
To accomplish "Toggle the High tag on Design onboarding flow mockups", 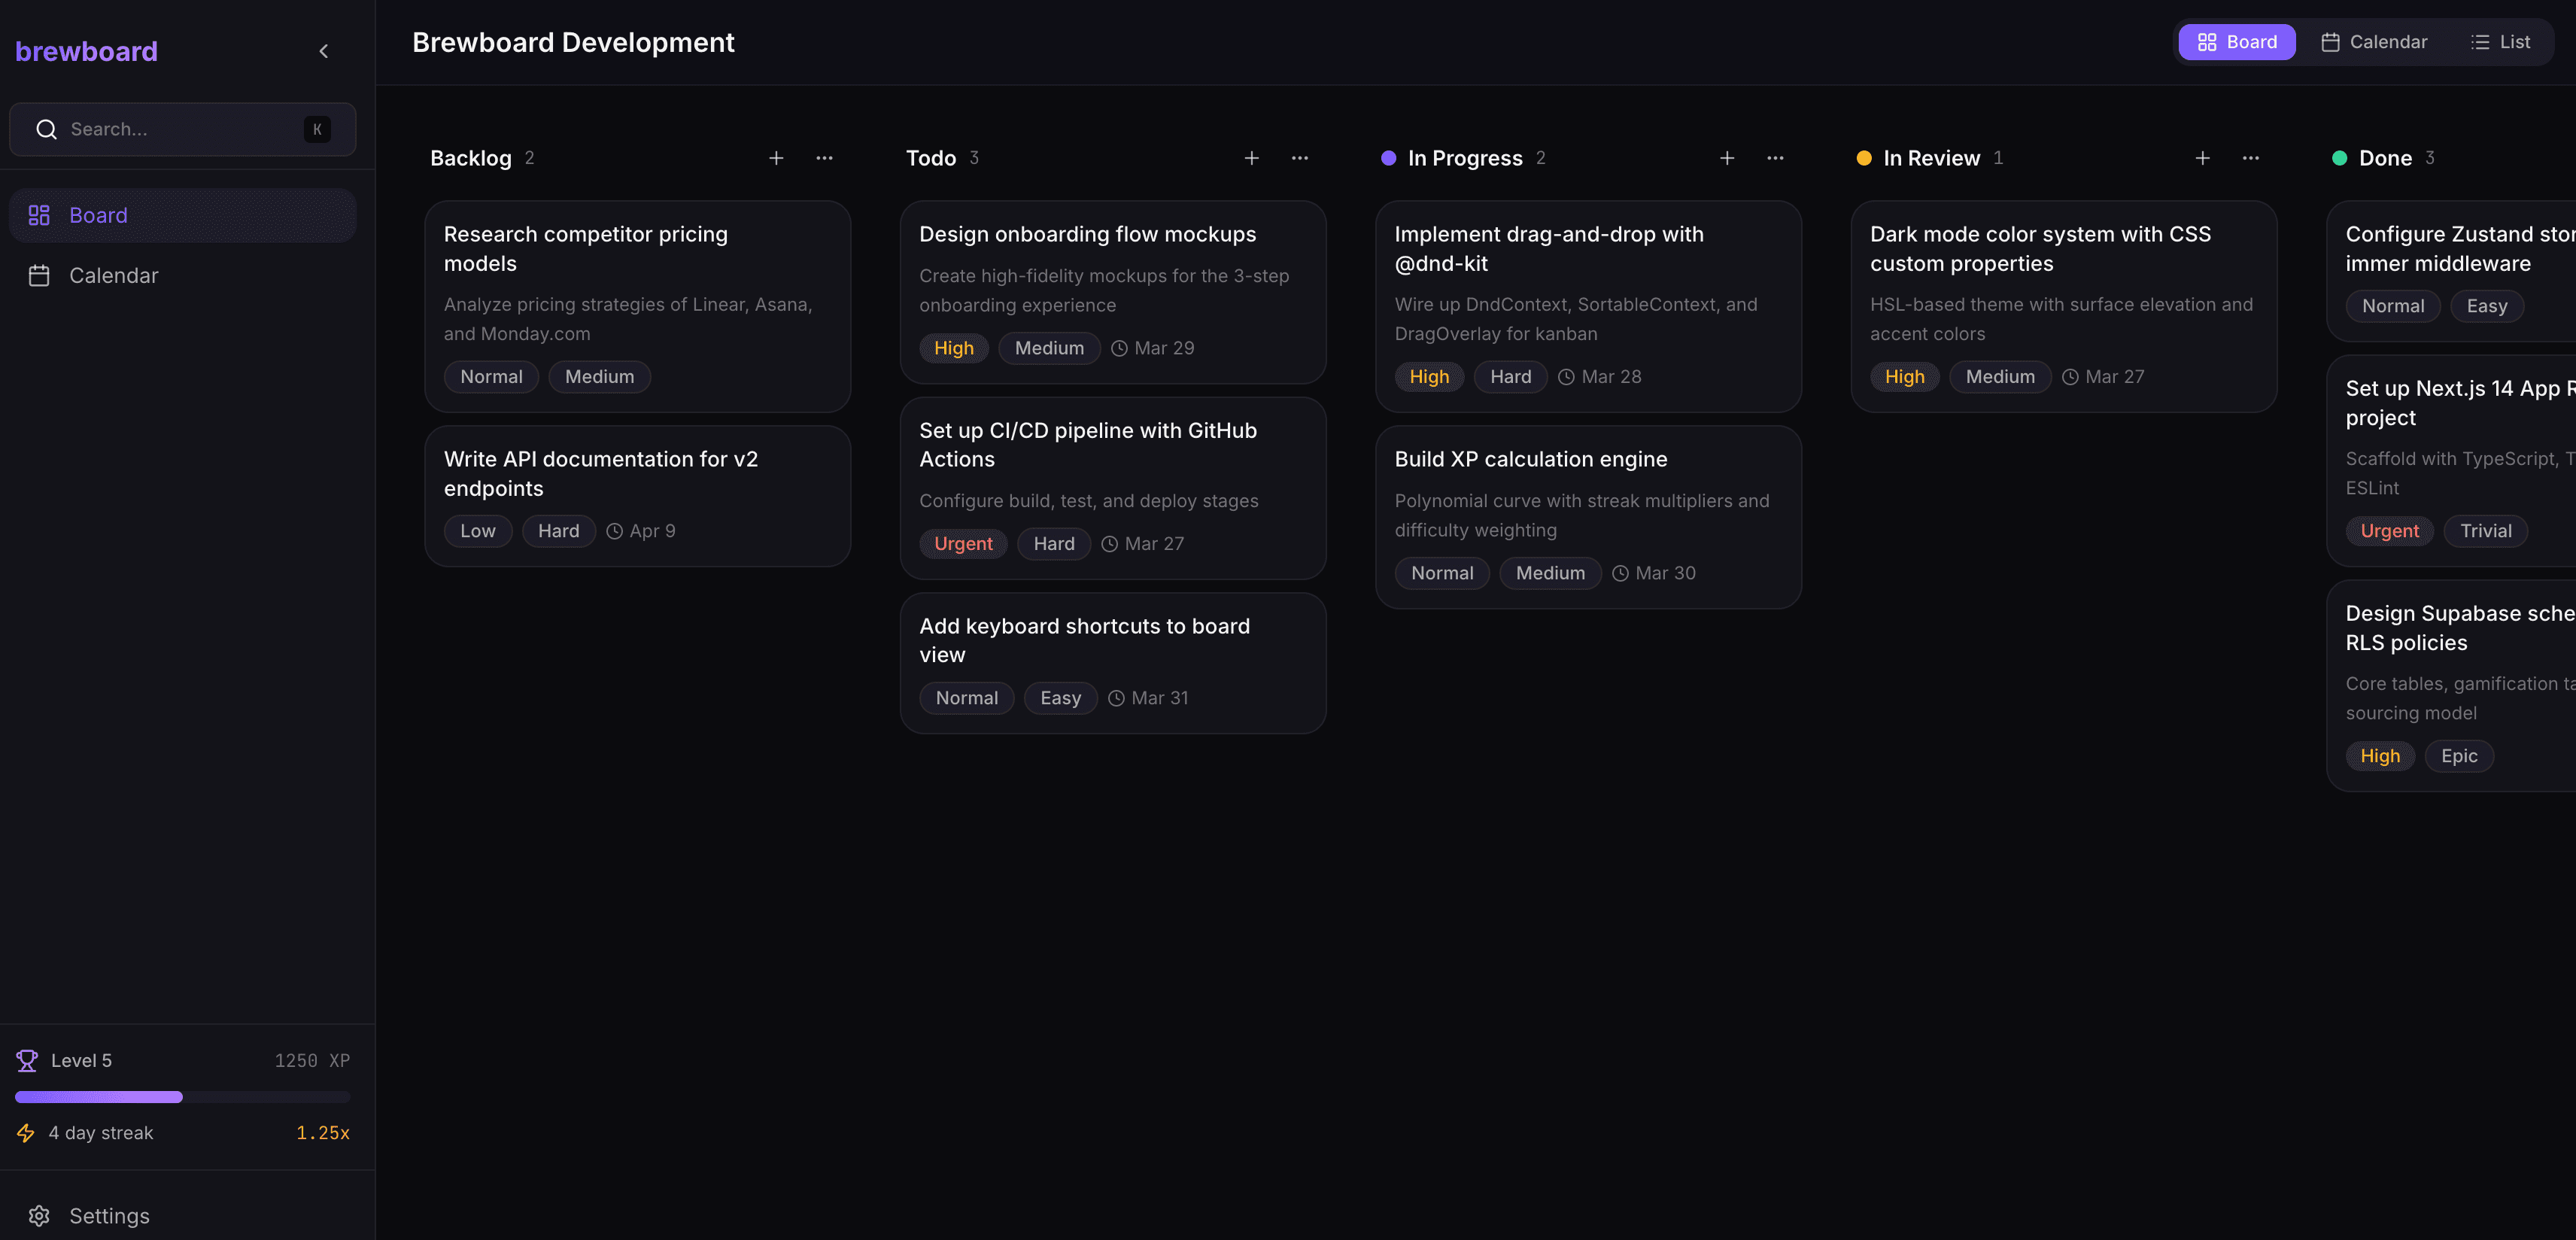I will pyautogui.click(x=953, y=348).
